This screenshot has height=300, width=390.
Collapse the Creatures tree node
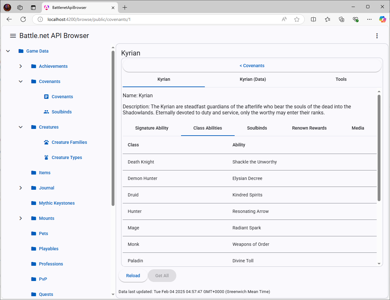(x=21, y=127)
